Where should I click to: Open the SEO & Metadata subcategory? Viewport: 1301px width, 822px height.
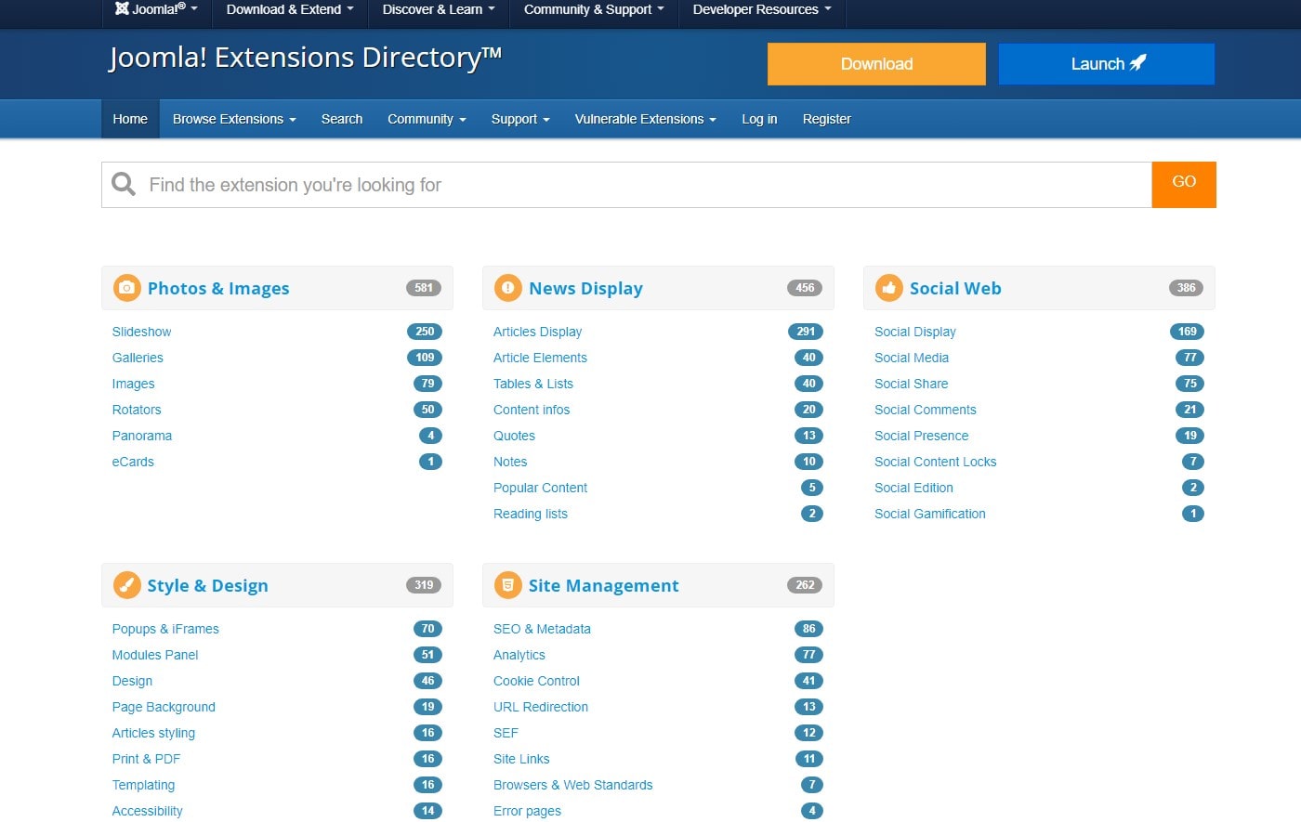[542, 629]
